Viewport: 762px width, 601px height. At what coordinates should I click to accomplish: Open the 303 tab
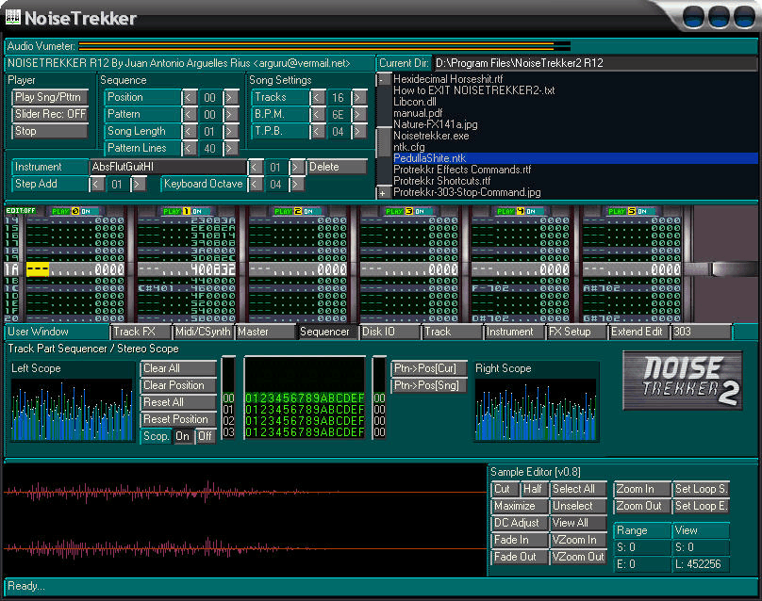click(x=701, y=332)
